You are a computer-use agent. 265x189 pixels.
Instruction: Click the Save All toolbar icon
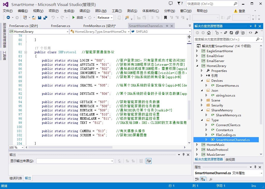[45, 17]
